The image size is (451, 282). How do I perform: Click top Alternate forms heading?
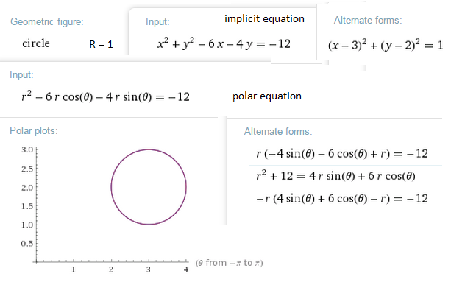(x=368, y=21)
